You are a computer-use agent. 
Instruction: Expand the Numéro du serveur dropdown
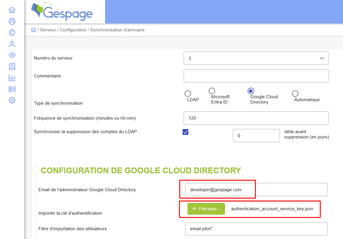point(256,58)
